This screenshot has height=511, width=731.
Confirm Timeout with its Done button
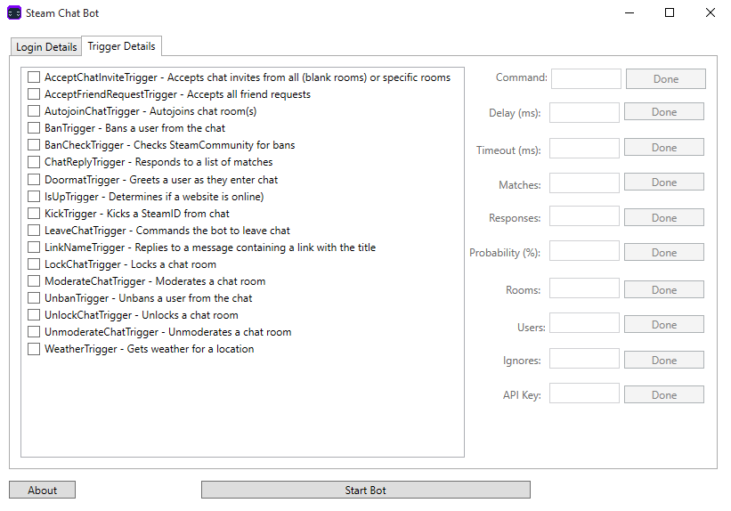(664, 147)
